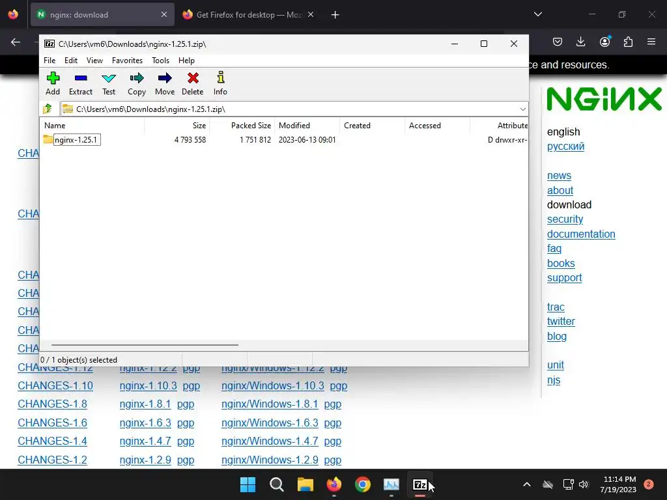Open the Edit menu in 7-Zip

point(71,61)
